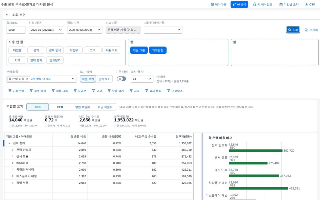The width and height of the screenshot is (320, 200).
Task: Open the 고객 filter
Action: (97, 91)
